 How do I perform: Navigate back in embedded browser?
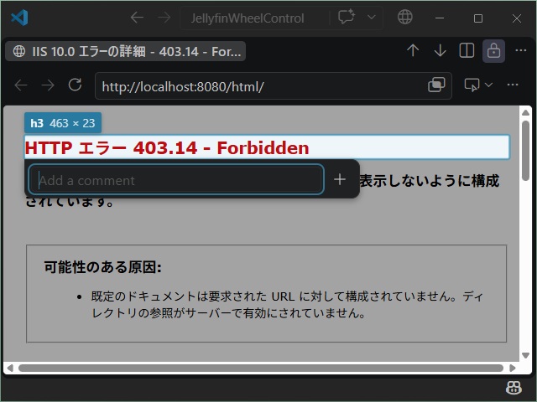pyautogui.click(x=21, y=85)
